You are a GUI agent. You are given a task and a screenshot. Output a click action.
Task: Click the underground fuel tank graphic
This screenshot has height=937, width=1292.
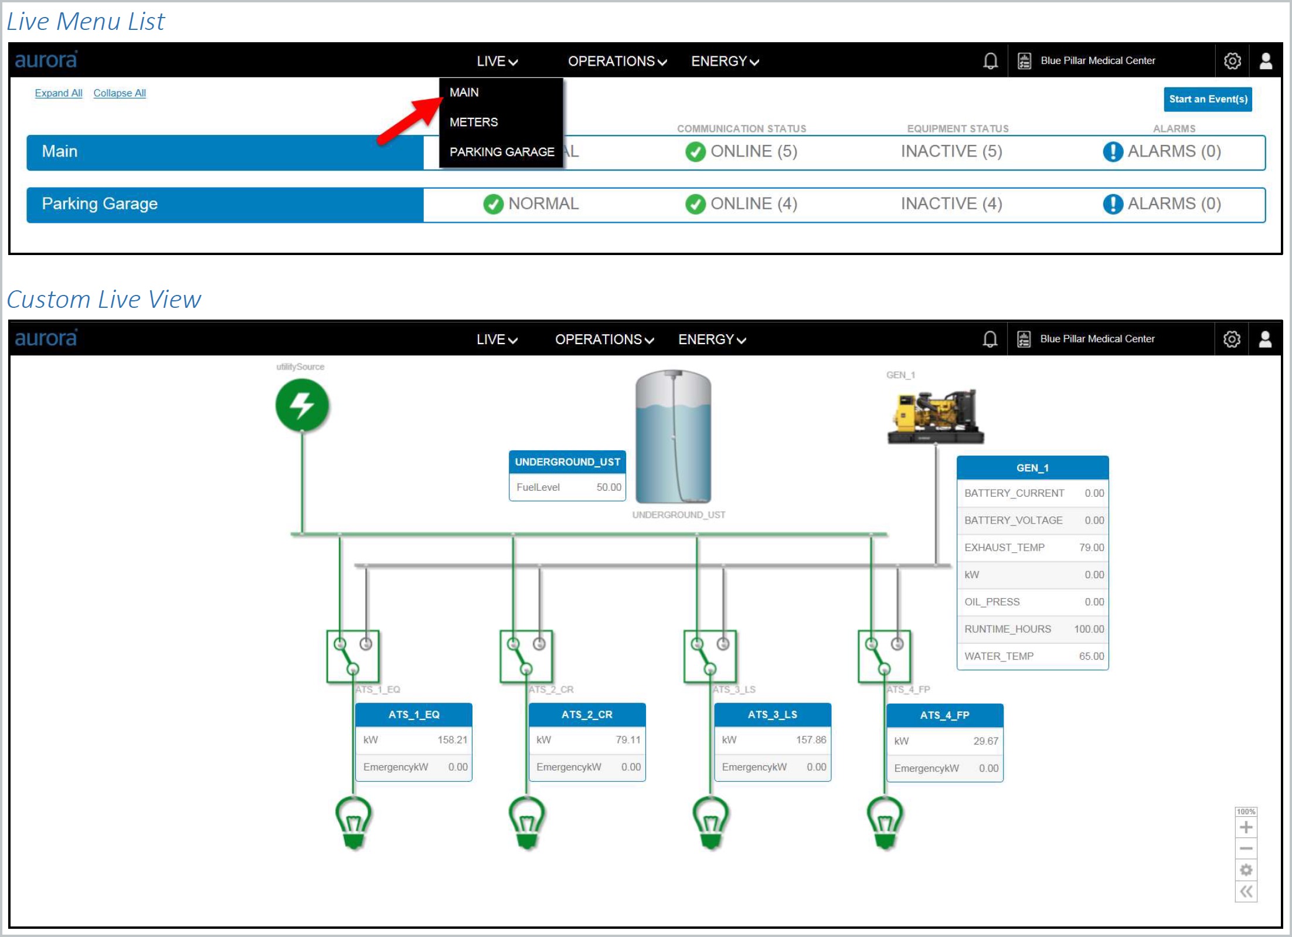(673, 437)
